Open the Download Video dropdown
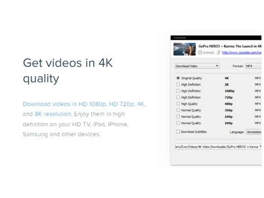This screenshot has height=198, width=264. point(197,66)
